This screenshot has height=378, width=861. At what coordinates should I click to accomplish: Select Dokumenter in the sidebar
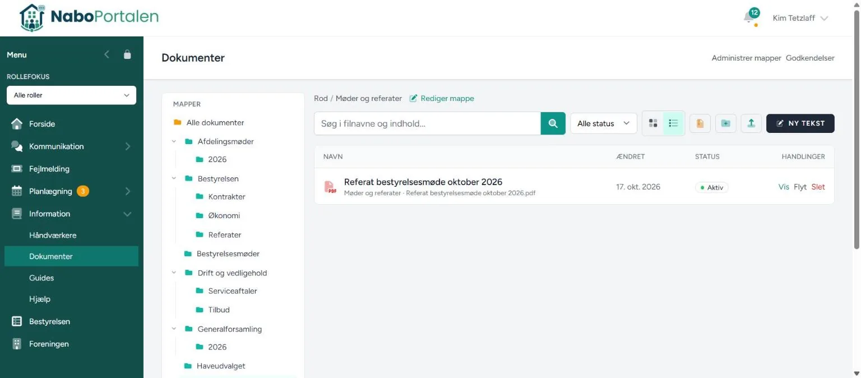[71, 256]
